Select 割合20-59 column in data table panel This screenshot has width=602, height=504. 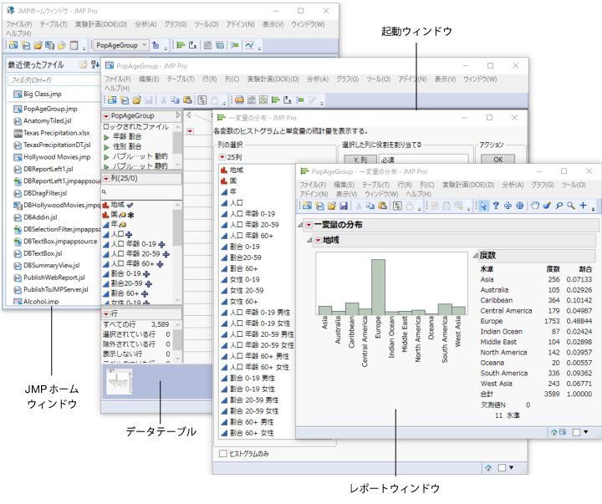click(127, 283)
